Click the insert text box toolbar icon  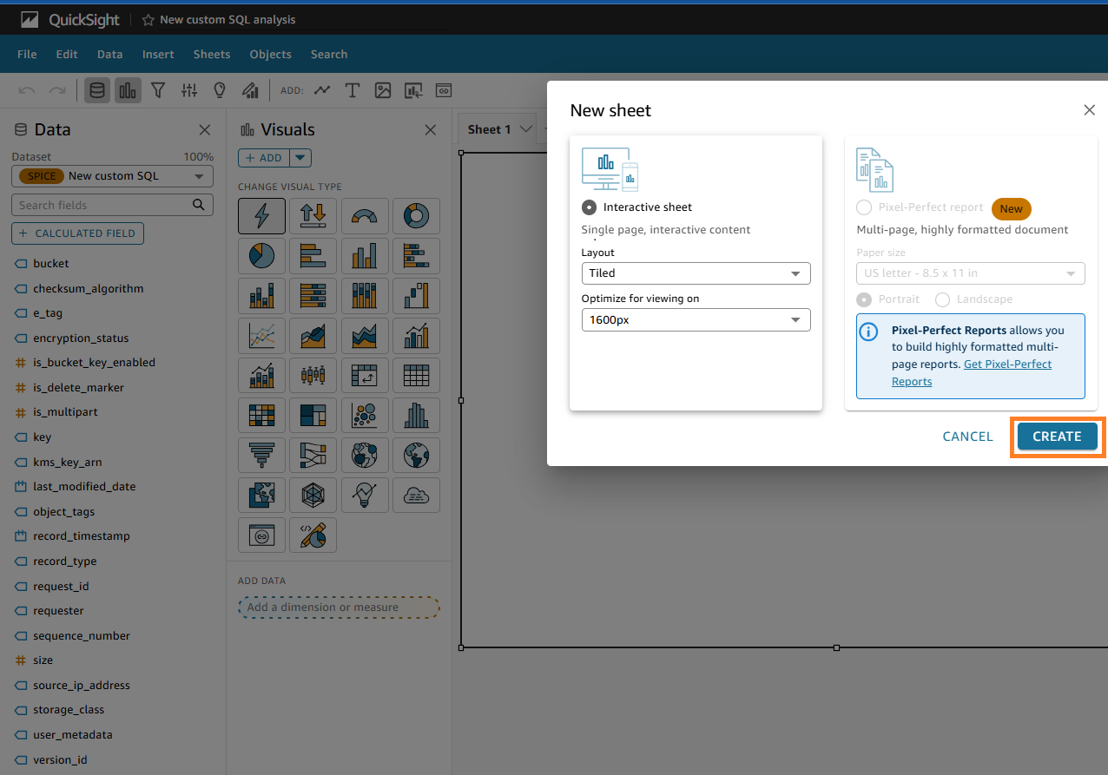[352, 90]
